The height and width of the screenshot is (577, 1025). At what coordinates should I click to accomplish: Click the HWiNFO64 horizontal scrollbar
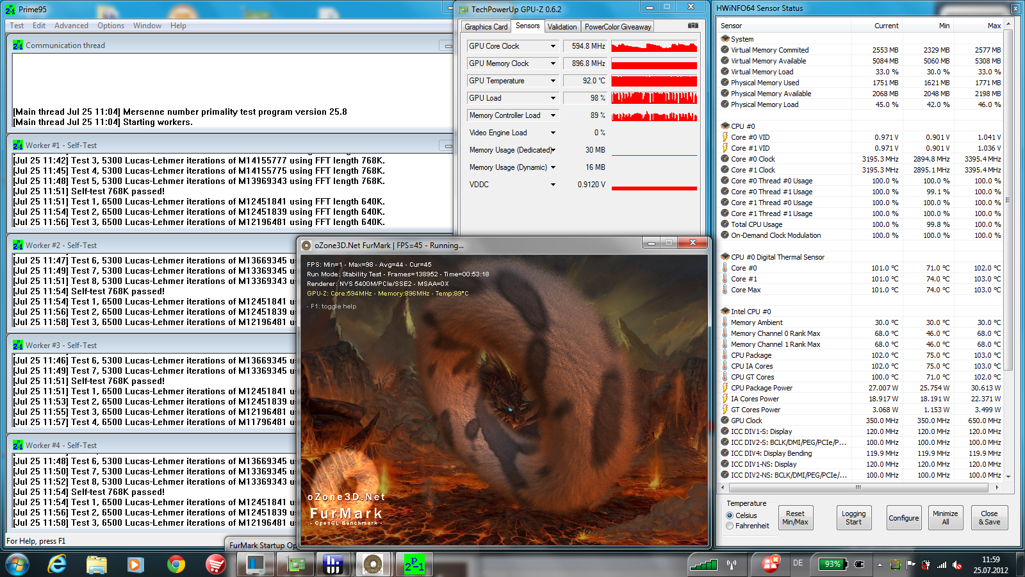click(x=858, y=487)
